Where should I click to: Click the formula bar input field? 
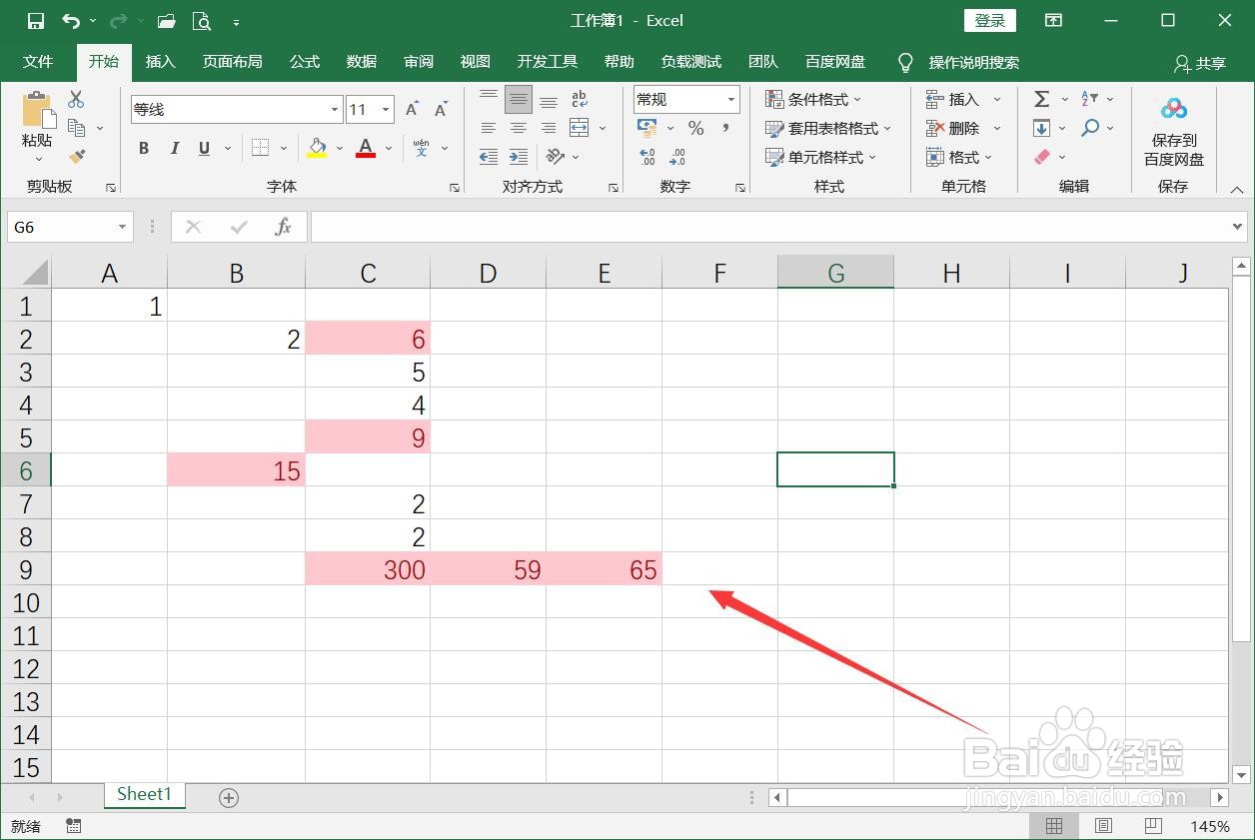pos(769,227)
